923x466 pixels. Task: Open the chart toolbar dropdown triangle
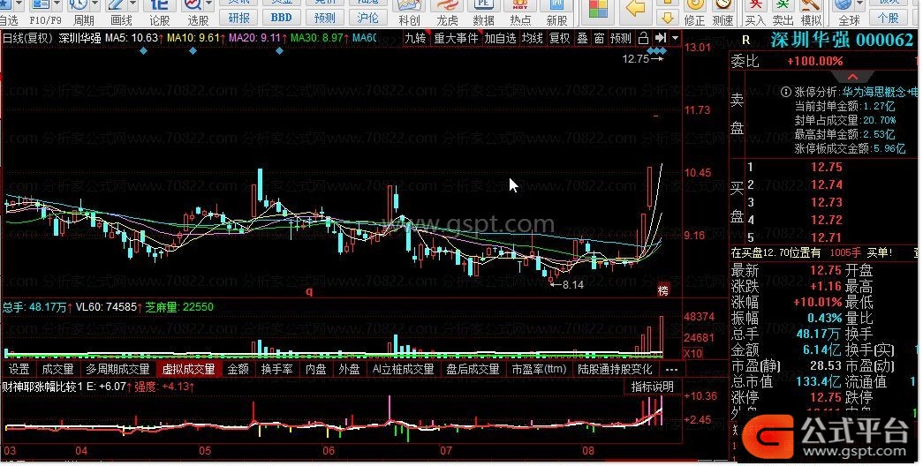tap(675, 38)
